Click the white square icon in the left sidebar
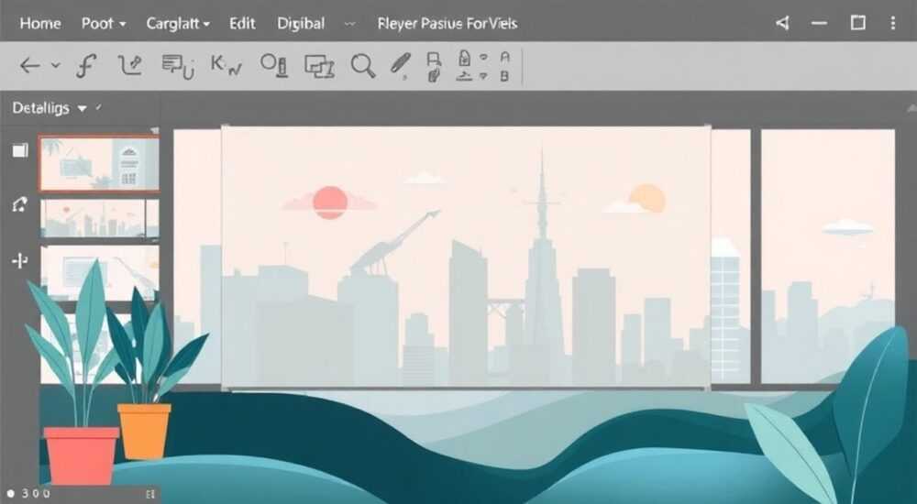The height and width of the screenshot is (504, 917). coord(20,151)
